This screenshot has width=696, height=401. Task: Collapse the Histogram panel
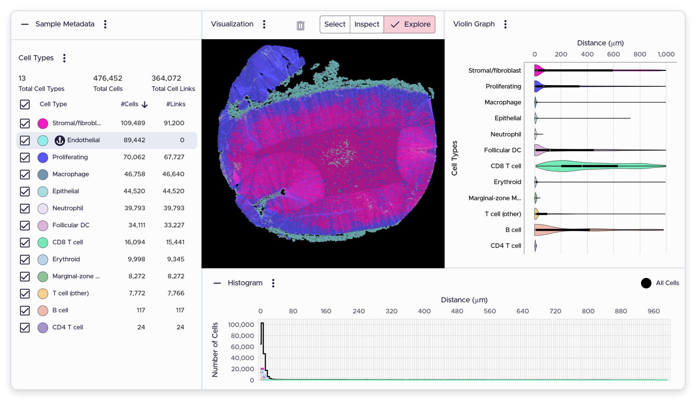coord(217,283)
